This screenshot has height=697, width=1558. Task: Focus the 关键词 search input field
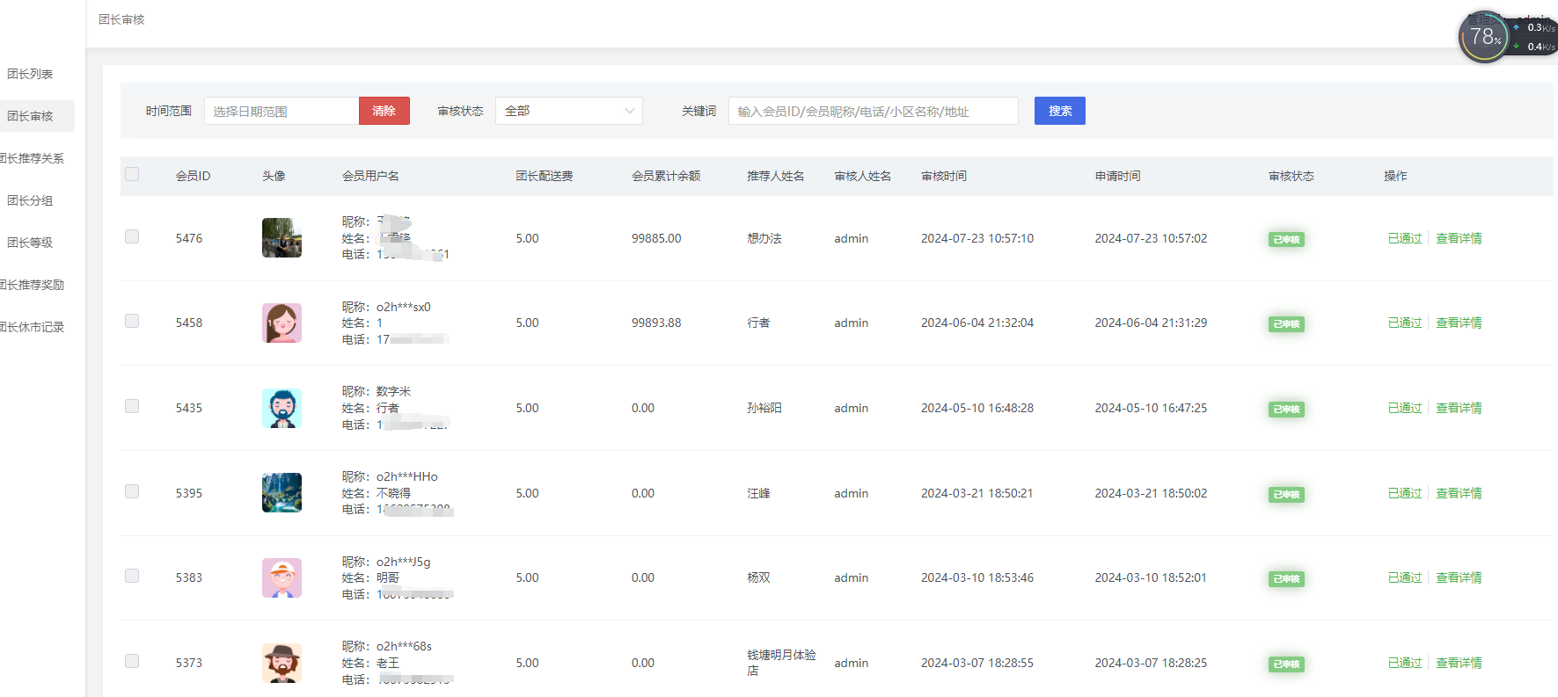(873, 111)
